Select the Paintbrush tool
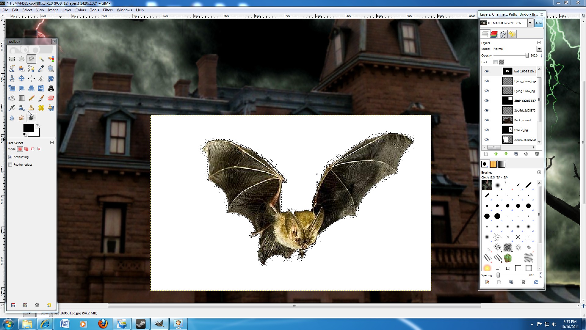This screenshot has width=586, height=330. pos(41,98)
